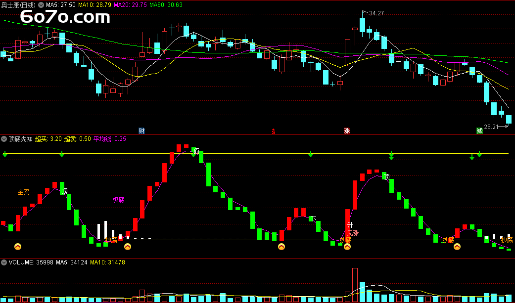Image resolution: width=515 pixels, height=303 pixels.
Task: Click the last candlestick near 26.21
Action: click(509, 119)
